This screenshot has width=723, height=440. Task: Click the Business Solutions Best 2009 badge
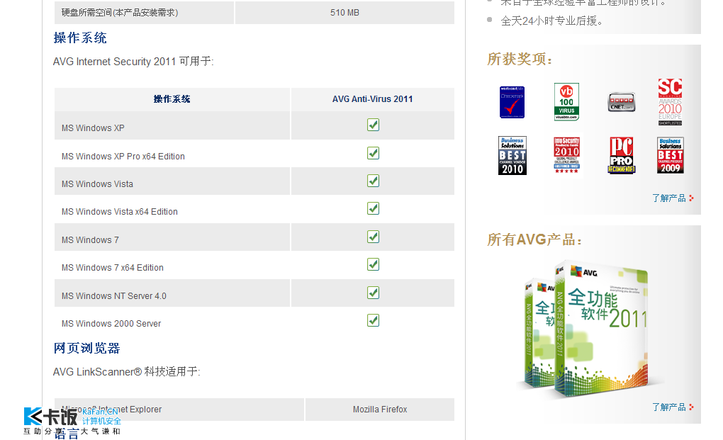point(670,155)
